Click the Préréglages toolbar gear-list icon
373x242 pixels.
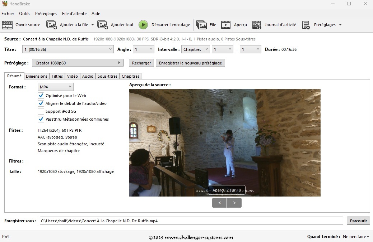[x=306, y=25]
